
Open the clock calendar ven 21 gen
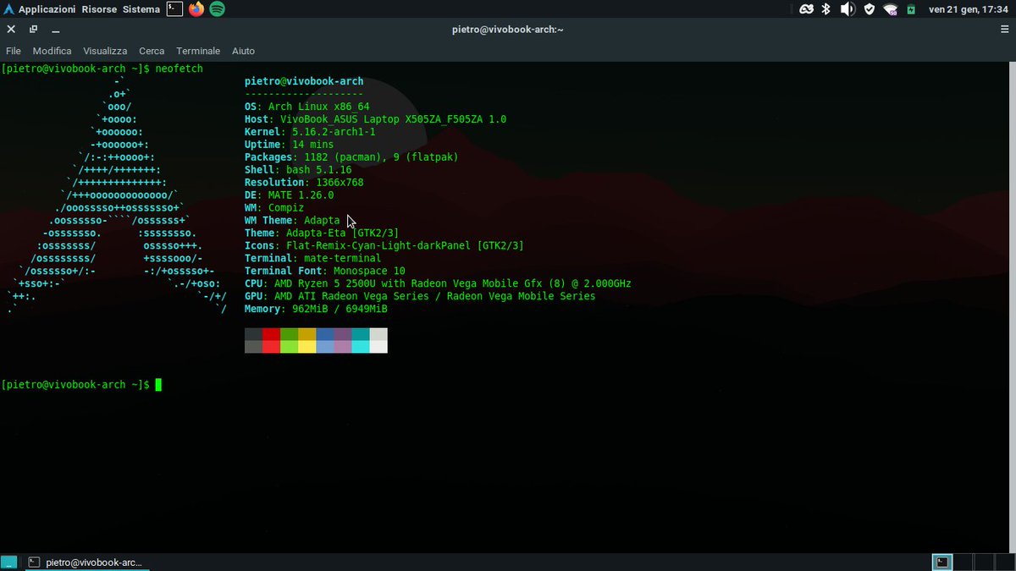click(x=969, y=9)
